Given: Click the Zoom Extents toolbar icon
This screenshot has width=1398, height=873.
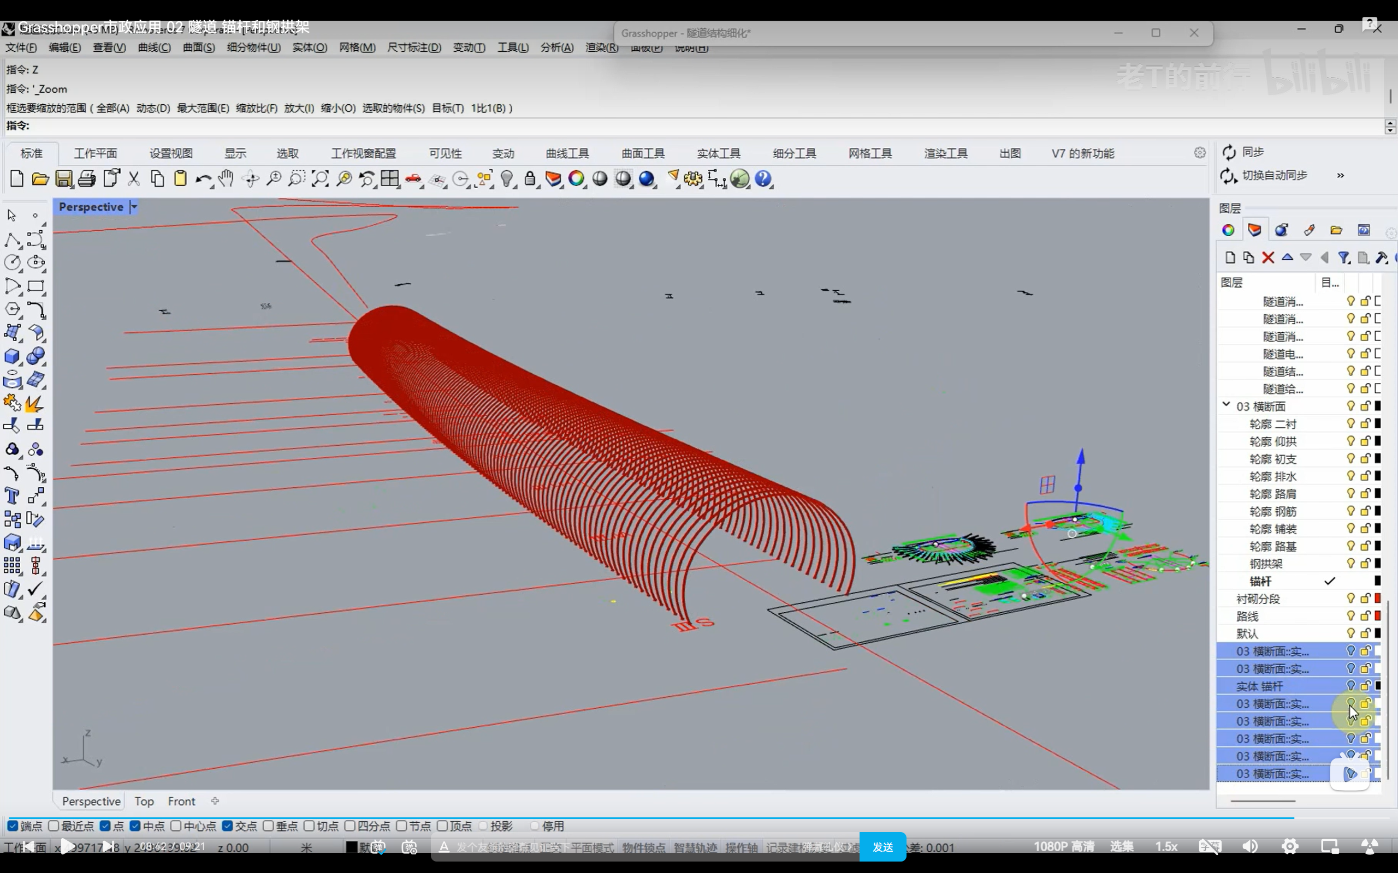Looking at the screenshot, I should click(319, 179).
